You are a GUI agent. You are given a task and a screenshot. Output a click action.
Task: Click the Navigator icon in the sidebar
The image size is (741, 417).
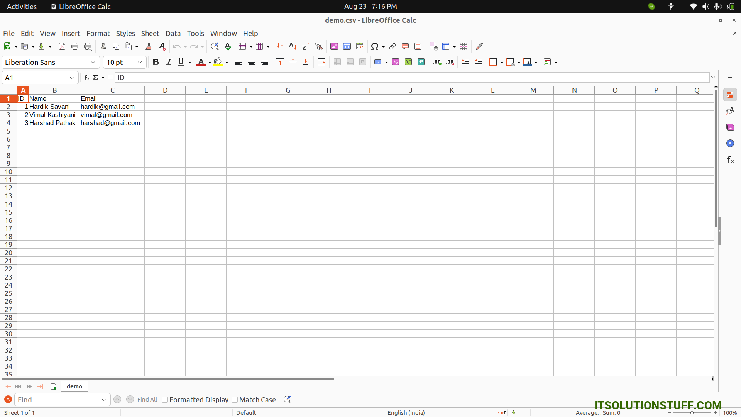point(731,143)
